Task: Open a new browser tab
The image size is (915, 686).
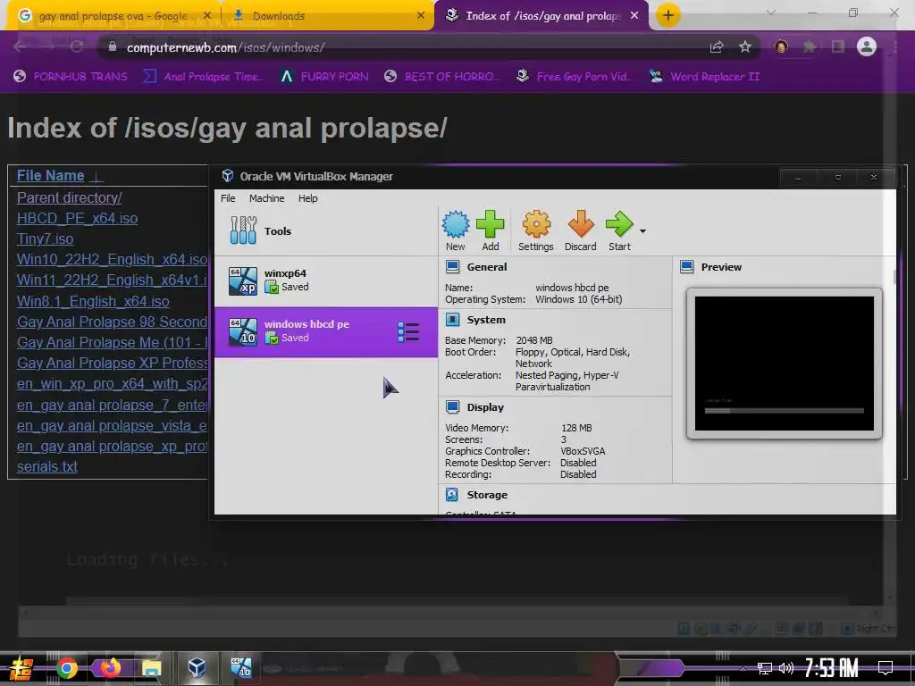Action: [668, 15]
